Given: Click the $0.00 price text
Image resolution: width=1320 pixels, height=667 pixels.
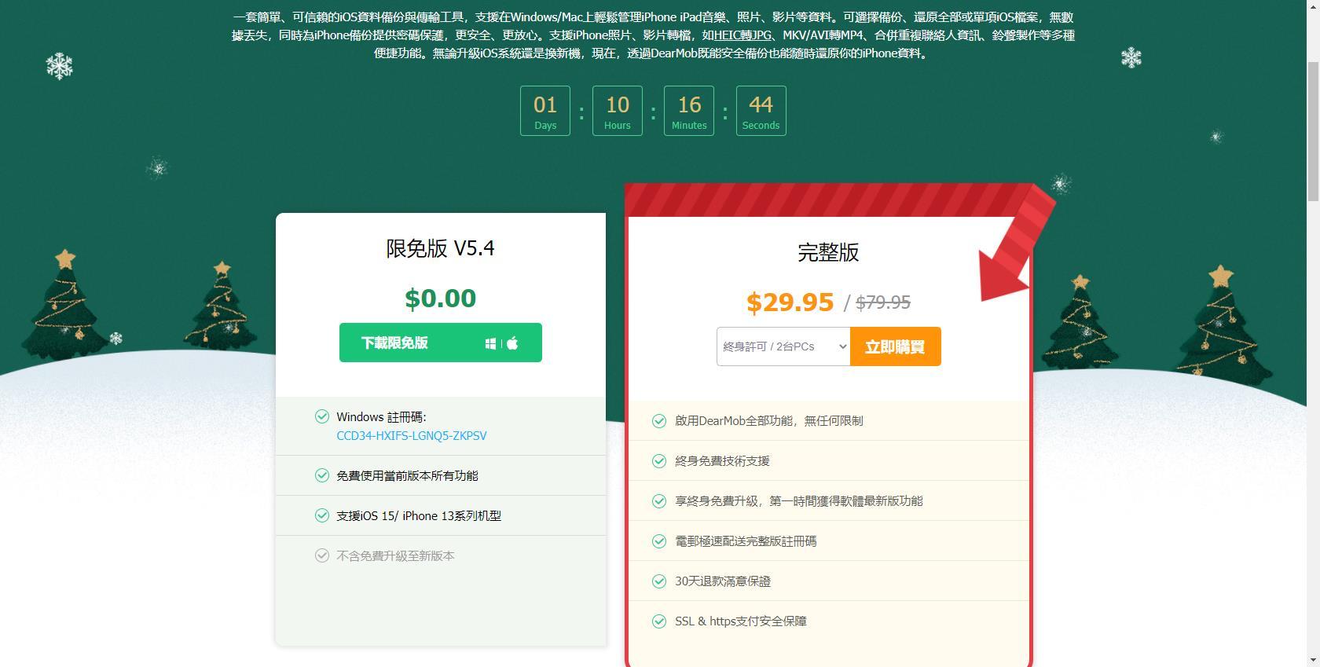Looking at the screenshot, I should point(440,299).
